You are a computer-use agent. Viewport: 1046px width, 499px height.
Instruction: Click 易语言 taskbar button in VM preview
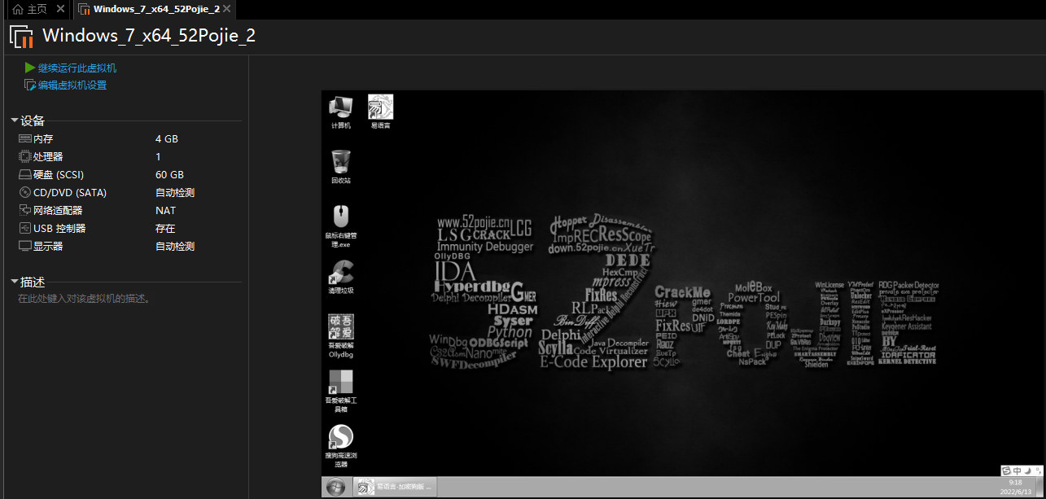[396, 487]
